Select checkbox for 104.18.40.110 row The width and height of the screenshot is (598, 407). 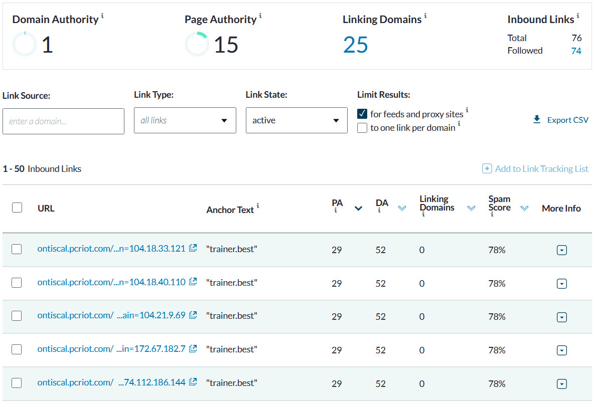point(17,283)
